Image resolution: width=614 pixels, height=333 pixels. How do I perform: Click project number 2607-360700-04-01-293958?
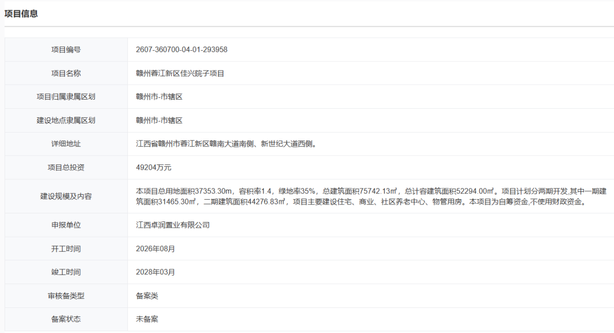[x=182, y=50]
